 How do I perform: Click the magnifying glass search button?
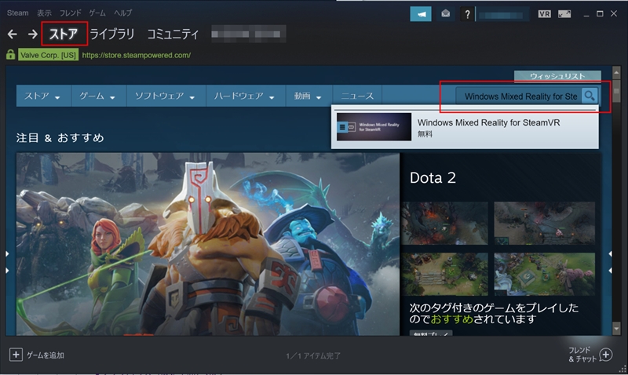(x=590, y=96)
